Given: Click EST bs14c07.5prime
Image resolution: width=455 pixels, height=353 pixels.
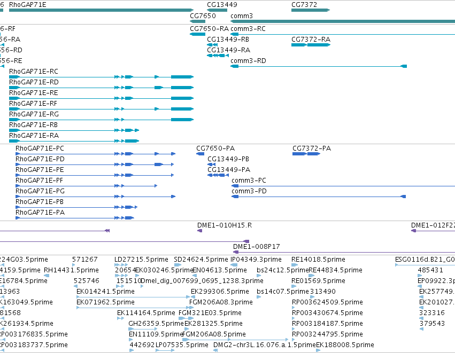Looking at the screenshot, I should 259,297.
